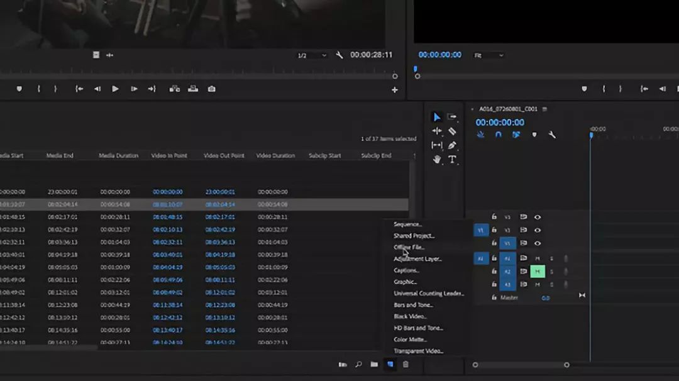Click the Export Frame camera icon
Image resolution: width=679 pixels, height=381 pixels.
(212, 89)
